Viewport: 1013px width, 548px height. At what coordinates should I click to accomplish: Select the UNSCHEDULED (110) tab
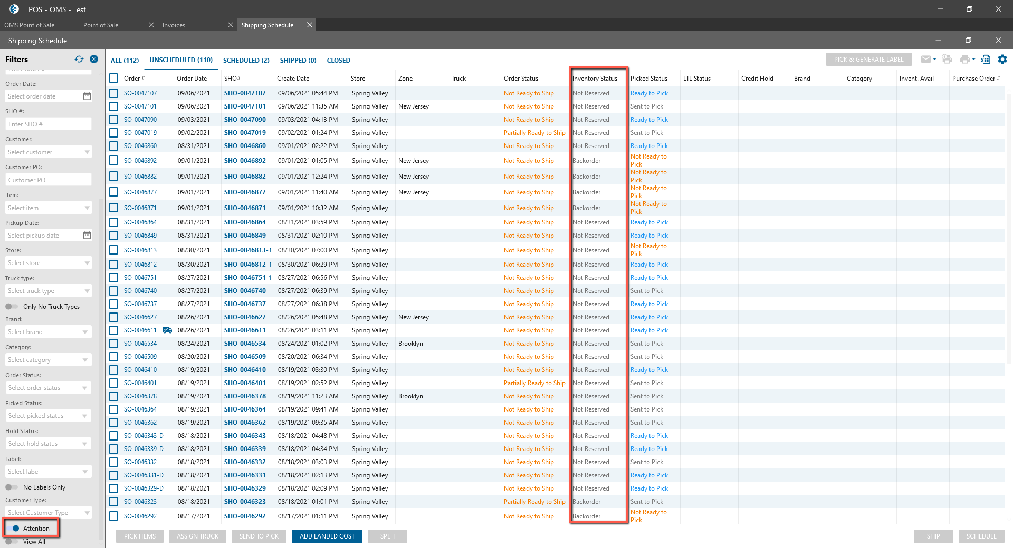(181, 60)
